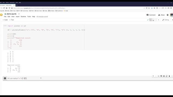This screenshot has height=97, width=173.
Task: Open the Colab Help menu
Action: pyautogui.click(x=34, y=17)
